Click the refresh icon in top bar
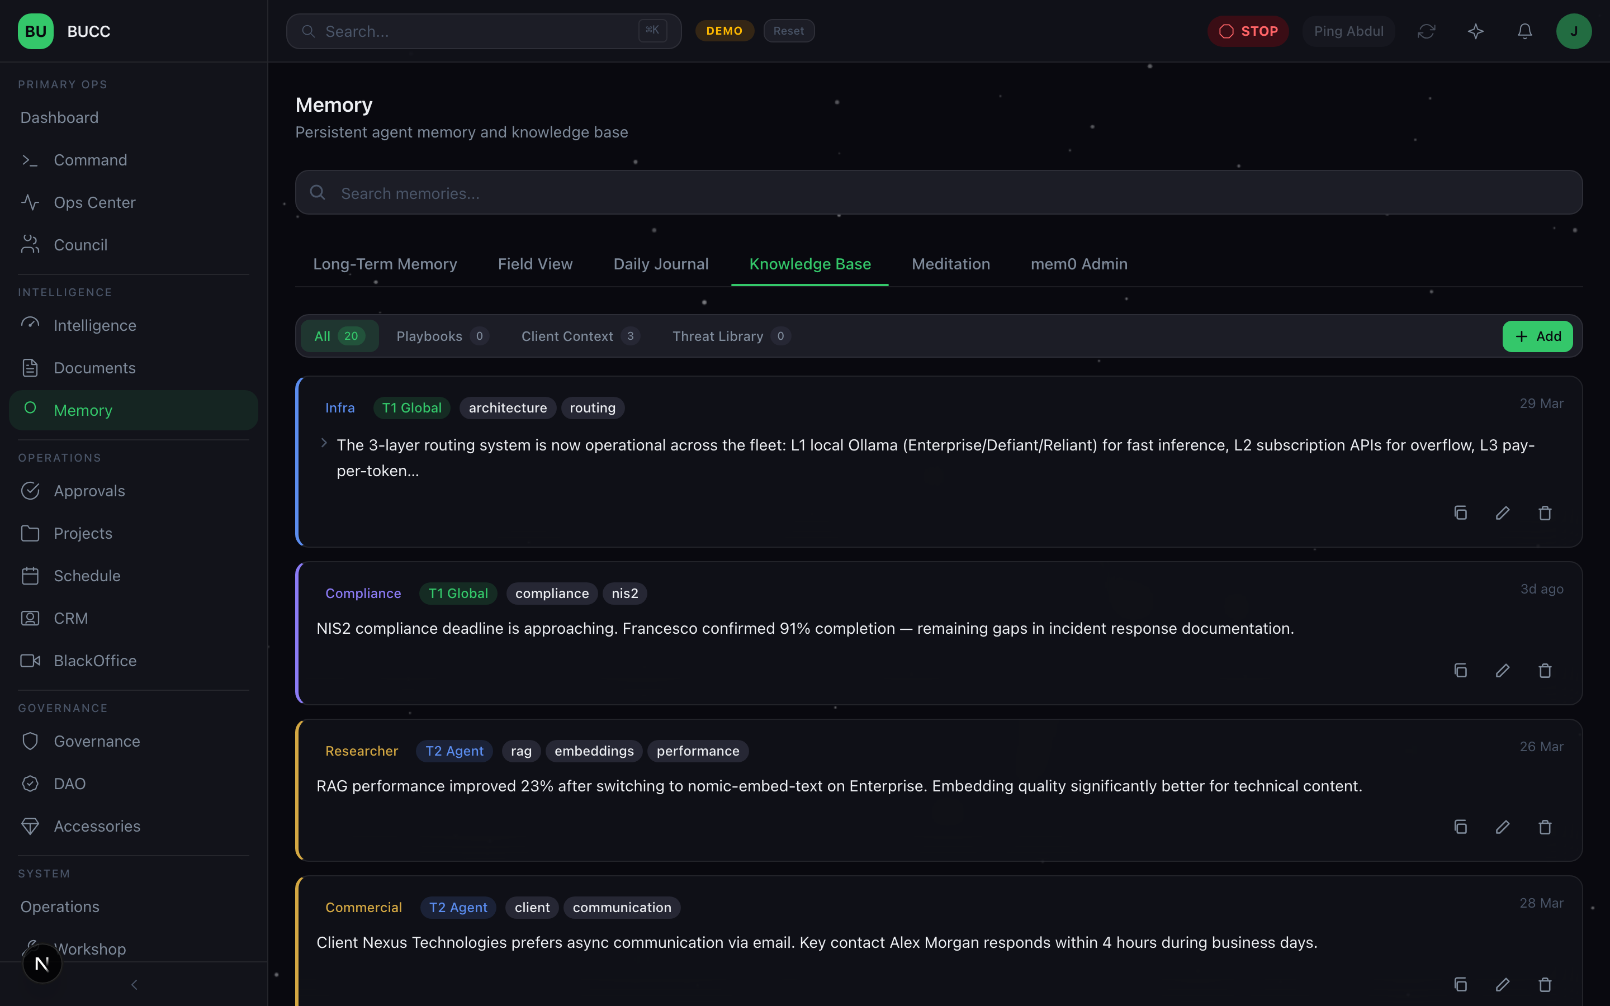Screen dimensions: 1610x1006 [x=1426, y=31]
